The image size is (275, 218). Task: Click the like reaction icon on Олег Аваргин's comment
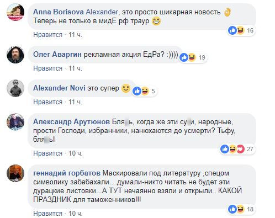[184, 57]
